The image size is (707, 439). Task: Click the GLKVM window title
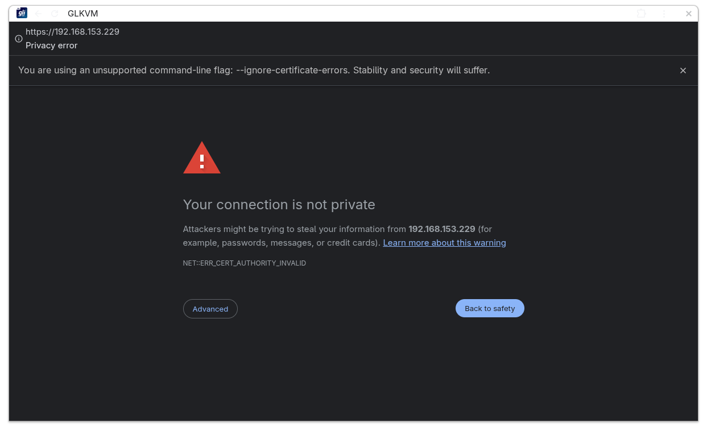[x=82, y=14]
